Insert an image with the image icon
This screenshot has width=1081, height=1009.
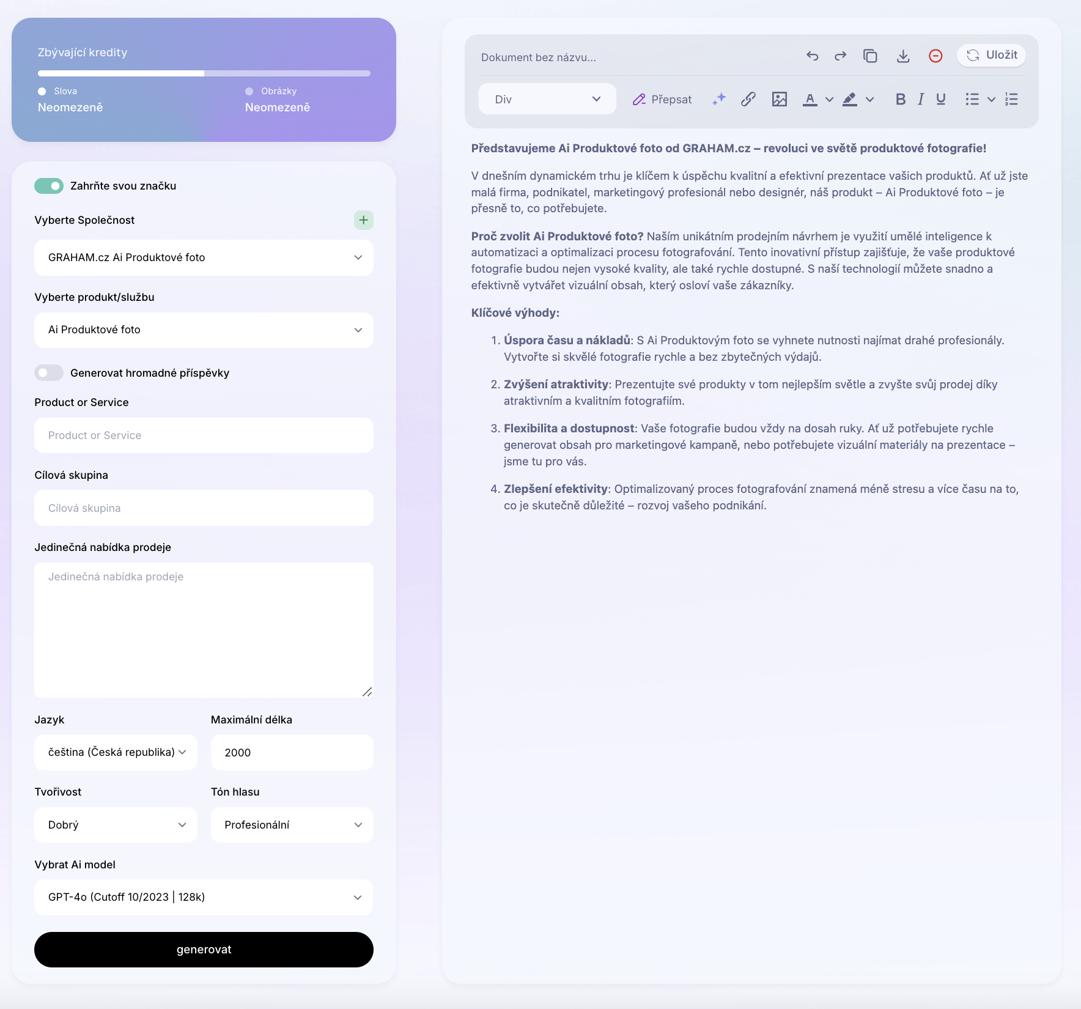(x=780, y=99)
